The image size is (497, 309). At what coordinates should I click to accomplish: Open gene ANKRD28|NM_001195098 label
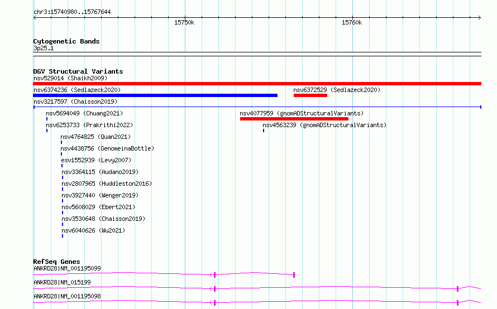67,296
